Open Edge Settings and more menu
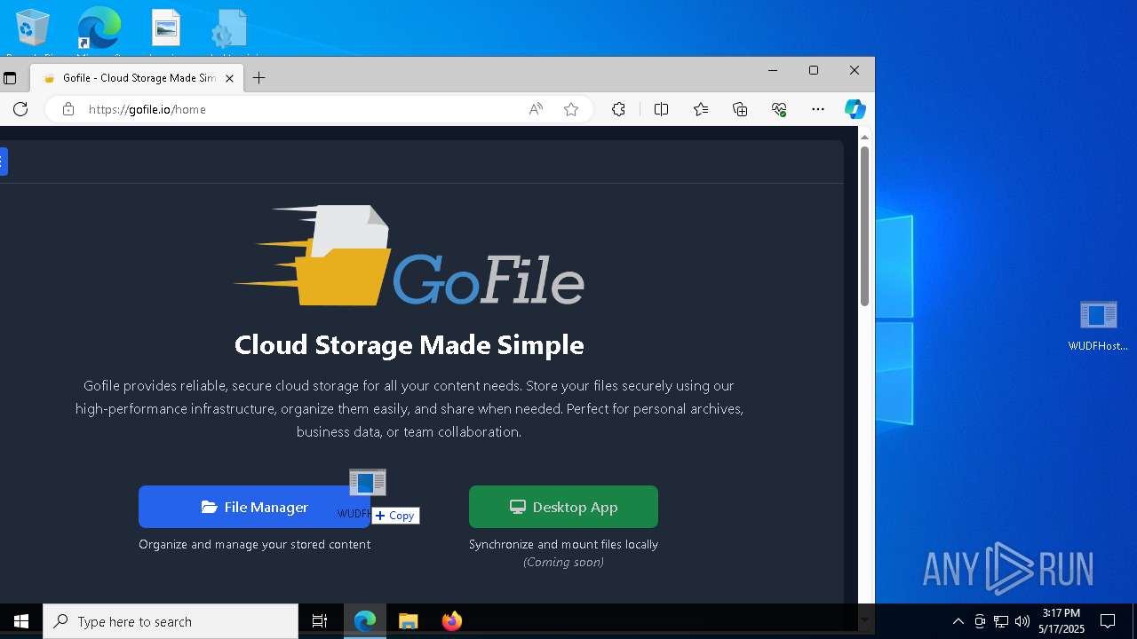 coord(818,109)
